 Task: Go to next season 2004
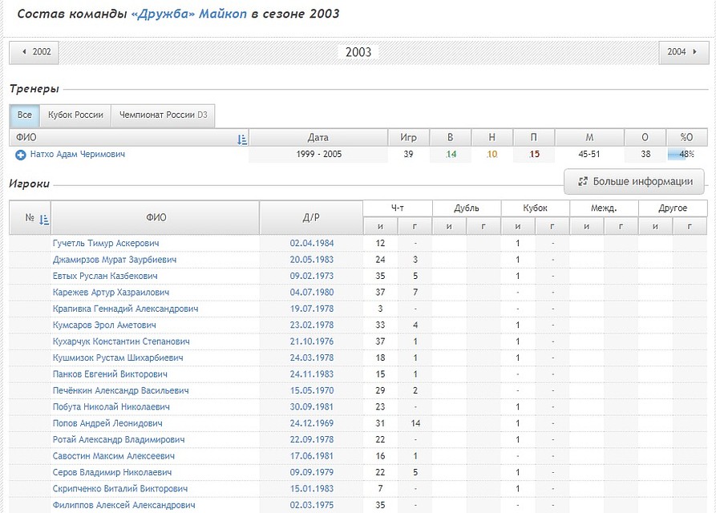684,52
